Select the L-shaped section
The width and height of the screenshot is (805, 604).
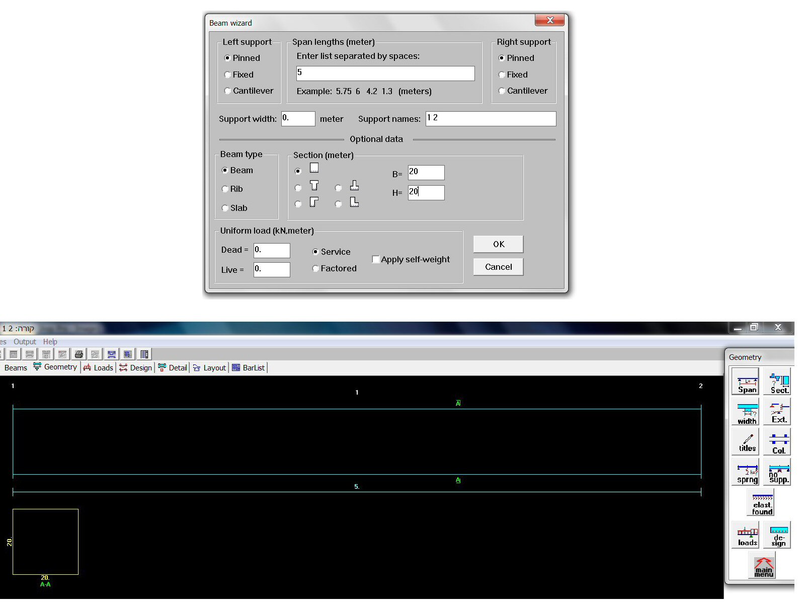(339, 204)
